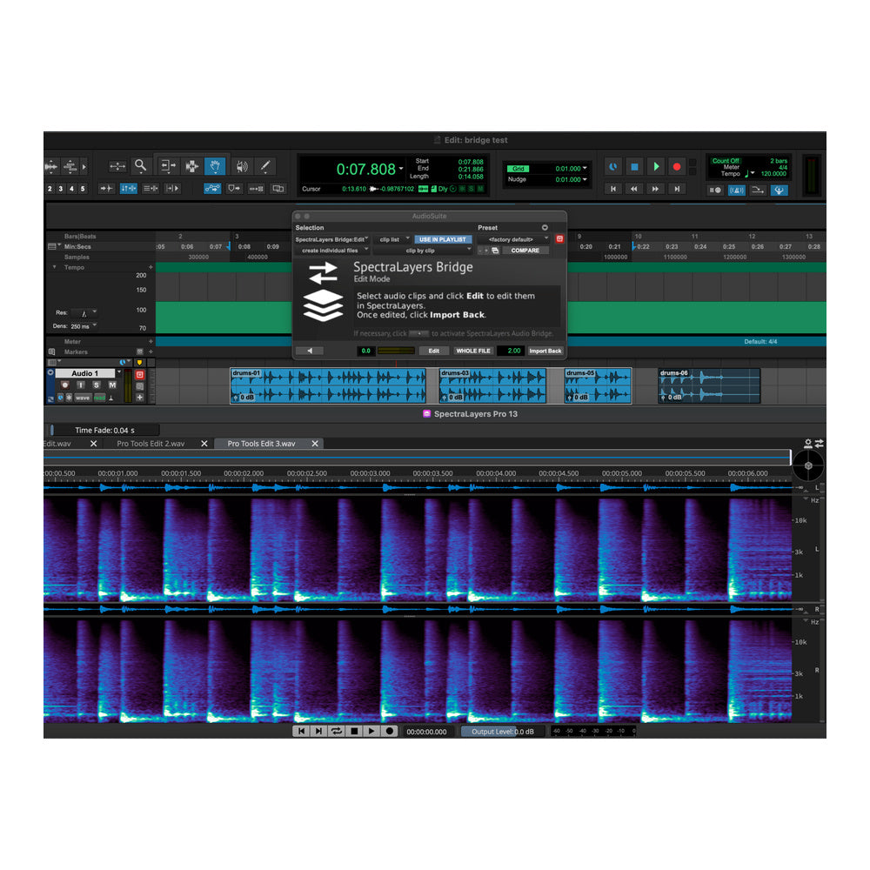Open the Nudge value dropdown
This screenshot has width=870, height=870.
[x=585, y=179]
